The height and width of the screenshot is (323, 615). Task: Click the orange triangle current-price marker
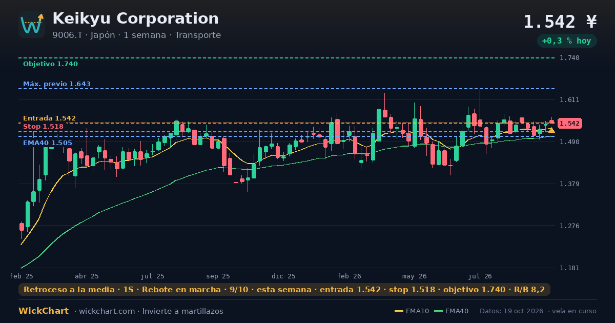pyautogui.click(x=551, y=130)
